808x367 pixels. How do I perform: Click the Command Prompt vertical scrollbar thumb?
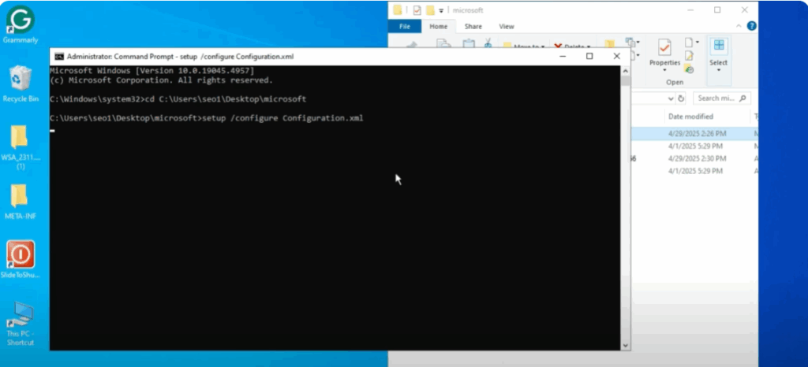[625, 80]
